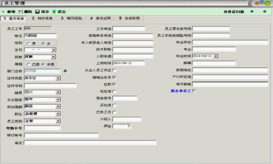Screen dimensions: 273x164
Task: Open department picker arrow beside 部门名称
Action: point(65,71)
